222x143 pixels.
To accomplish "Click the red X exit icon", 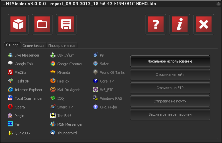I will point(204,24).
